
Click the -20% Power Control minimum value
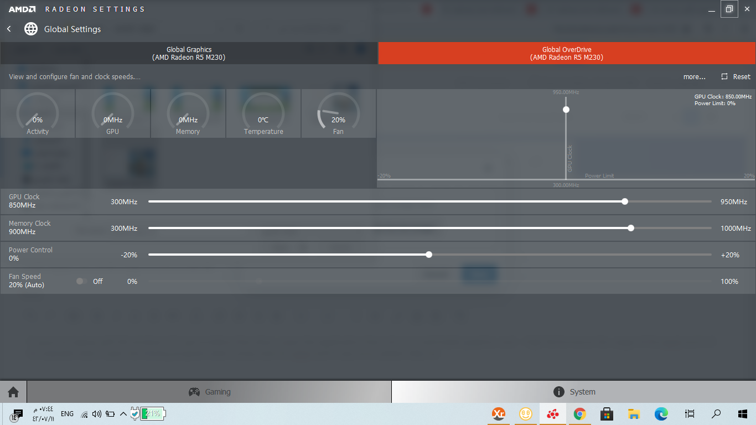pyautogui.click(x=129, y=255)
